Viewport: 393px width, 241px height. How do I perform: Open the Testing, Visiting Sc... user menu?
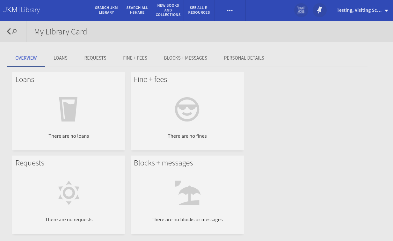362,10
